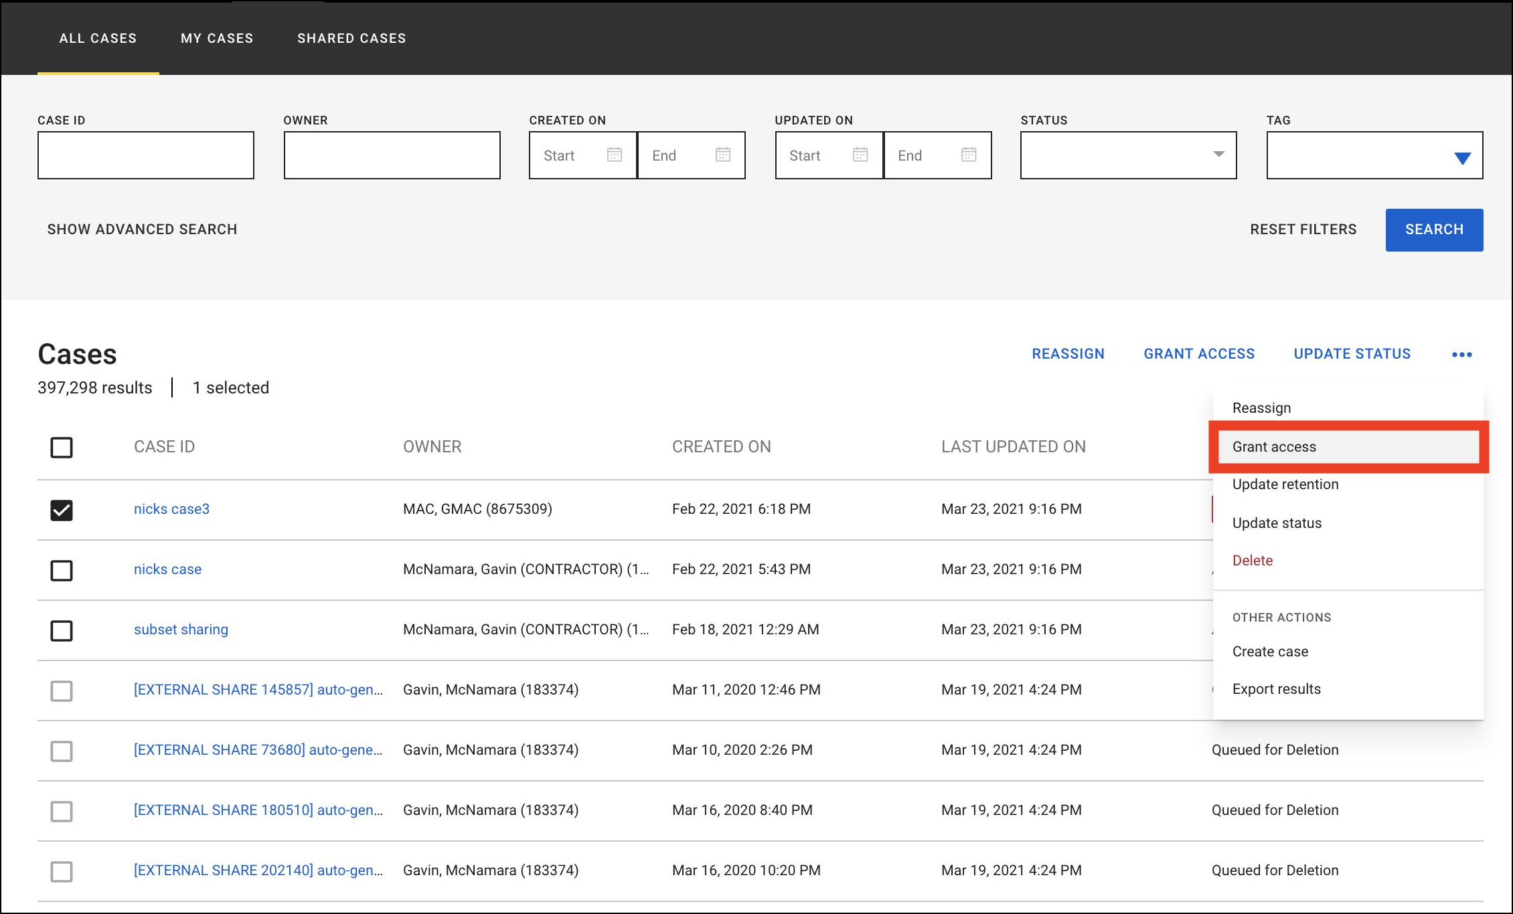Expand the Status filter dropdown
This screenshot has width=1513, height=914.
pyautogui.click(x=1127, y=155)
